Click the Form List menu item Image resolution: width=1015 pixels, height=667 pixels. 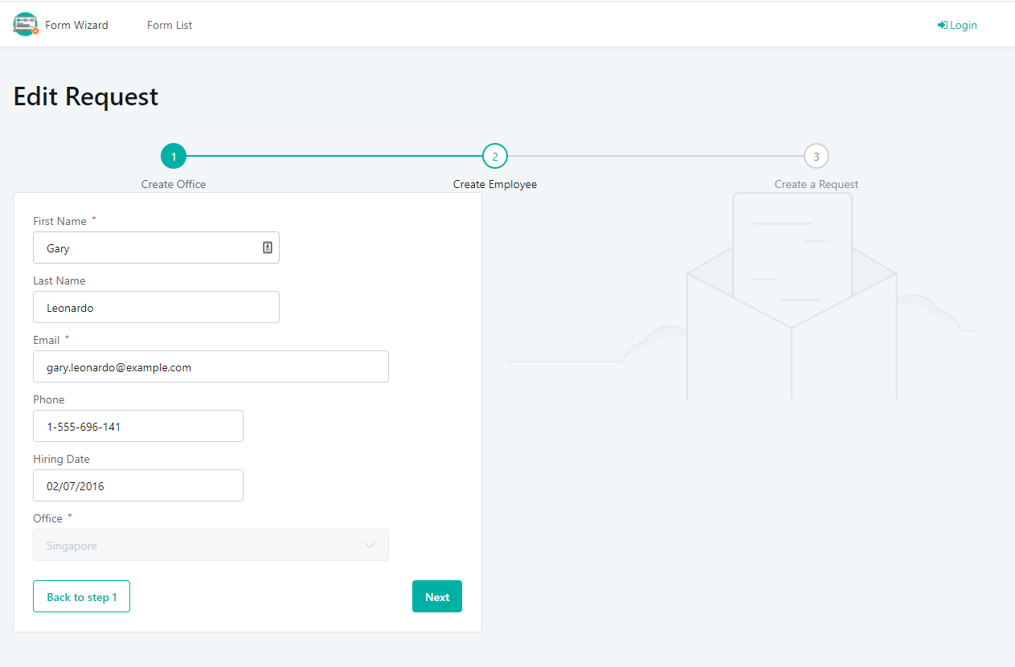click(x=169, y=25)
